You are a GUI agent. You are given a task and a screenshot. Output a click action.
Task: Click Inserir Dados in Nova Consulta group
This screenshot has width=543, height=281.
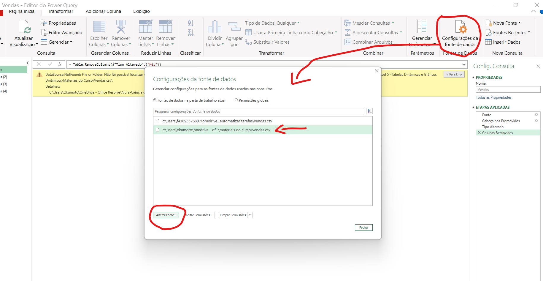pos(503,42)
